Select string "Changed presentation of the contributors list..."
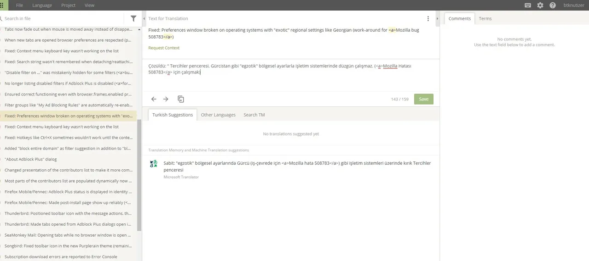 click(69, 170)
